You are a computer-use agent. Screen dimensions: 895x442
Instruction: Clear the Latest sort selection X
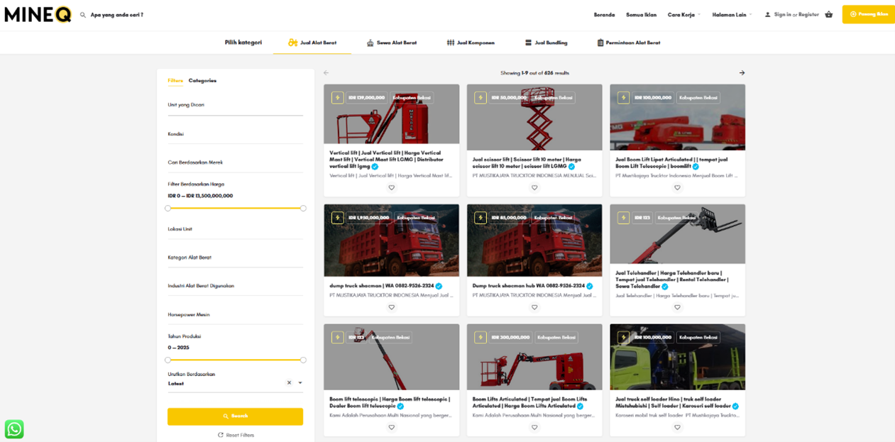289,383
